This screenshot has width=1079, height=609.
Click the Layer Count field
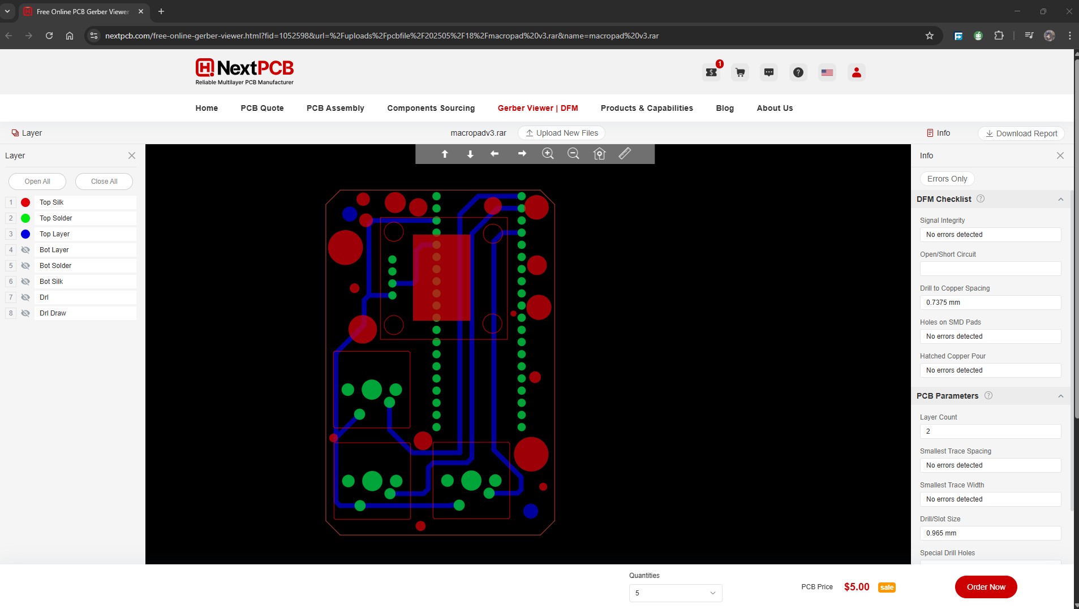[x=990, y=431]
